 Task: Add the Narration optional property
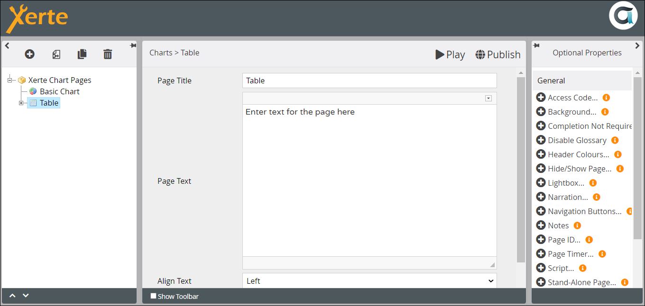click(541, 197)
